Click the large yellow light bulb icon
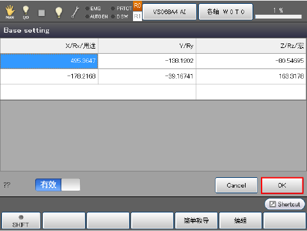This screenshot has width=307, height=231. [x=59, y=12]
